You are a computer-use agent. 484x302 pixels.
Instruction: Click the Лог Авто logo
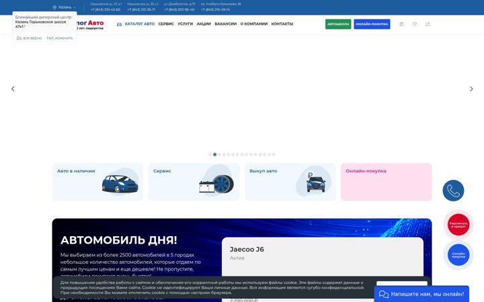point(90,25)
